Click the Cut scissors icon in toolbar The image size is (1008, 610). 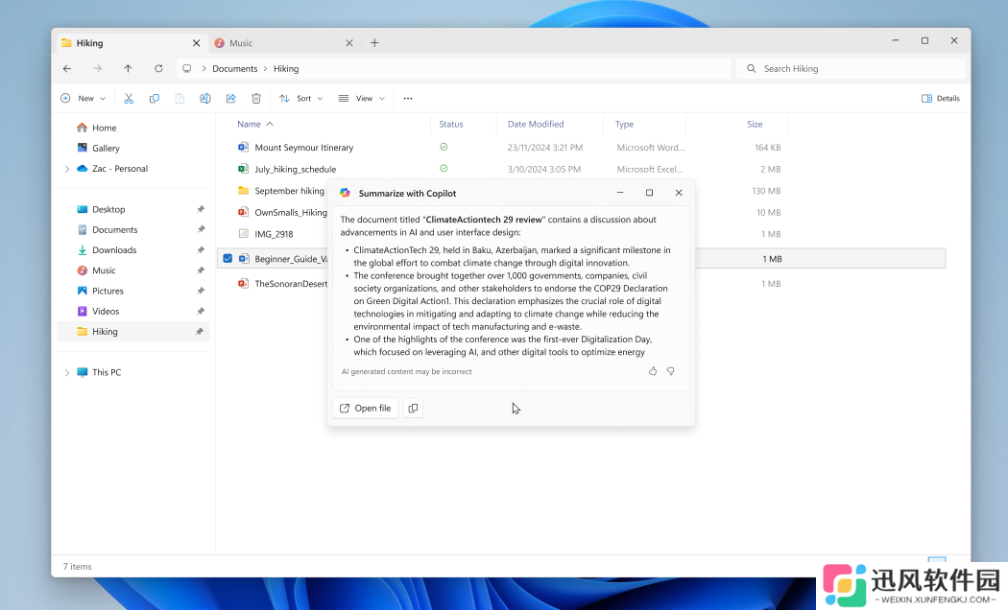tap(129, 98)
